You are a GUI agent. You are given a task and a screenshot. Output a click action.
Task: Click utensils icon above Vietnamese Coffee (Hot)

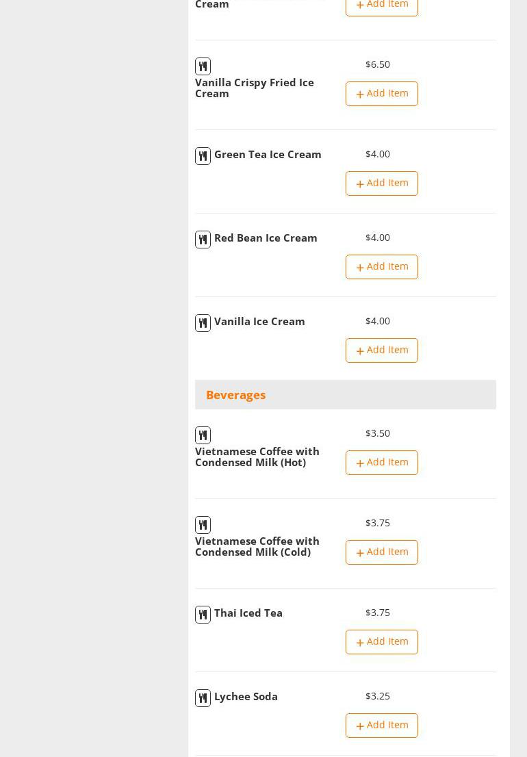203,435
